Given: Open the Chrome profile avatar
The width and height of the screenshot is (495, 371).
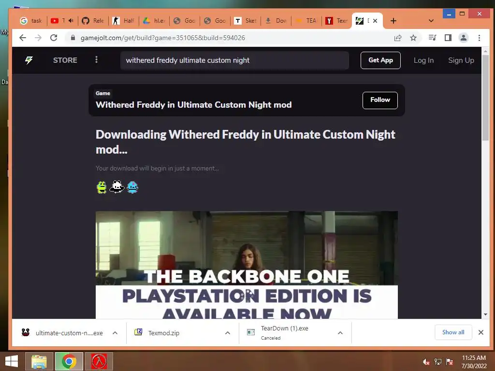Looking at the screenshot, I should pos(464,38).
